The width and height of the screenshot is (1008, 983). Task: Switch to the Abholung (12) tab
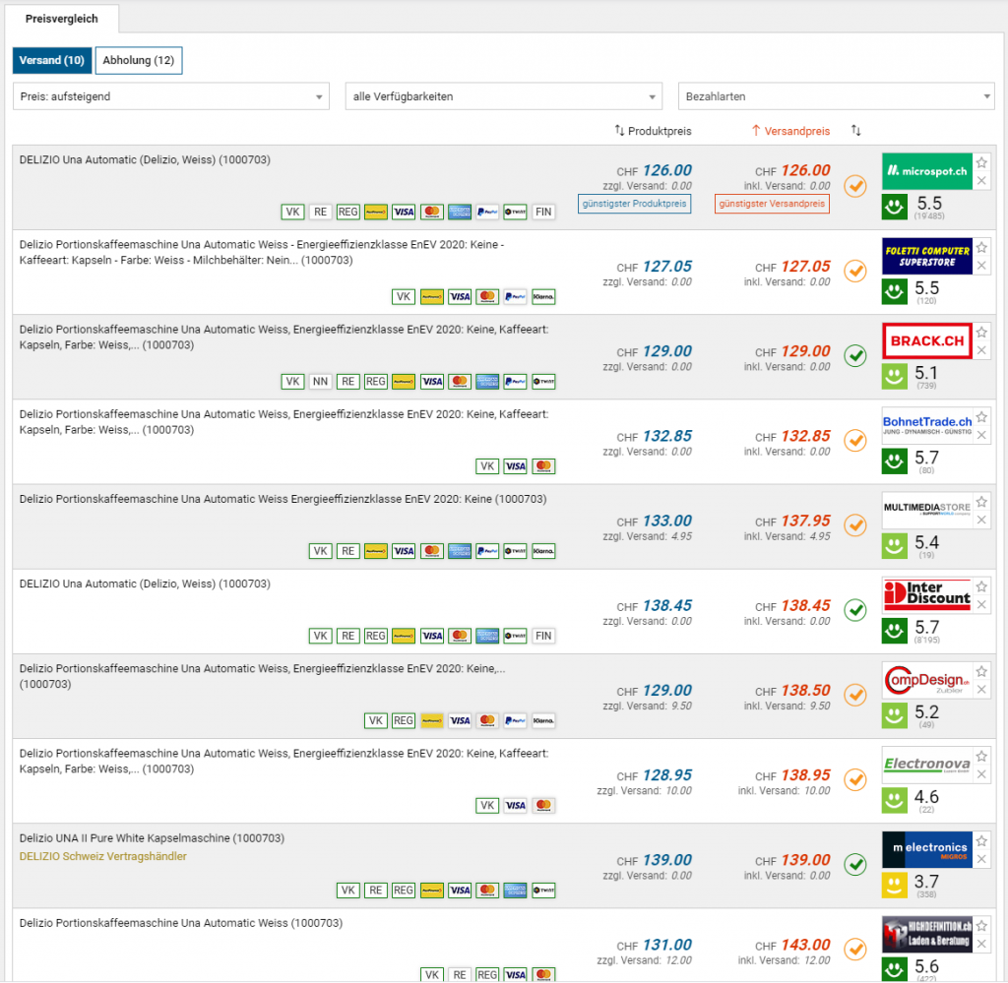point(139,61)
